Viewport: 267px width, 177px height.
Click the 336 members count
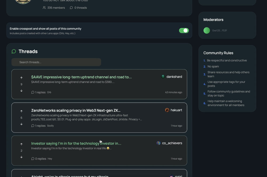(54, 8)
